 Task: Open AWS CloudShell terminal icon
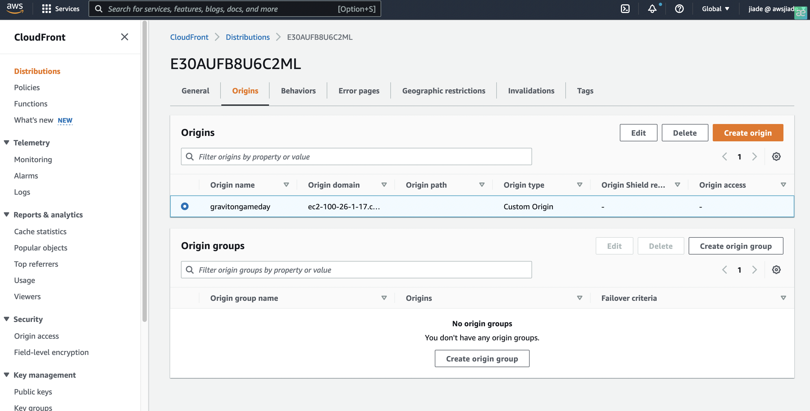click(625, 9)
